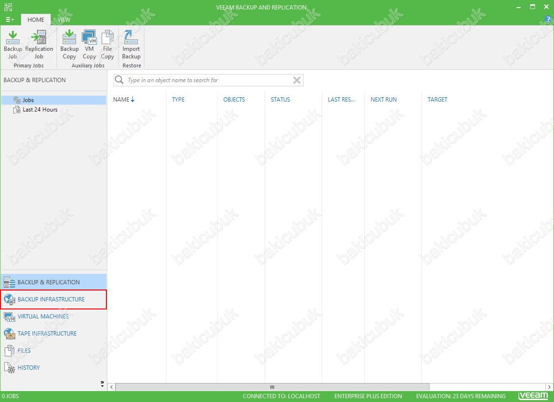
Task: Open the Tape Infrastructure view
Action: pyautogui.click(x=54, y=334)
